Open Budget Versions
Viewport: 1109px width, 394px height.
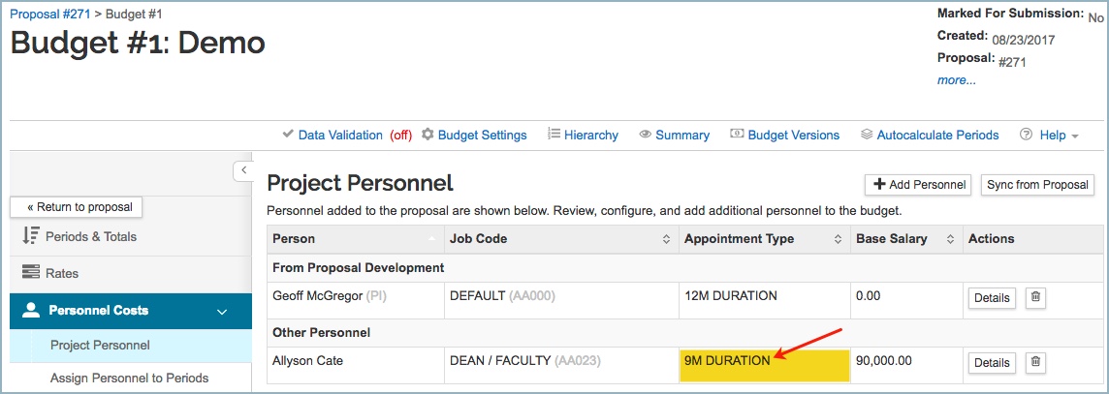[784, 135]
